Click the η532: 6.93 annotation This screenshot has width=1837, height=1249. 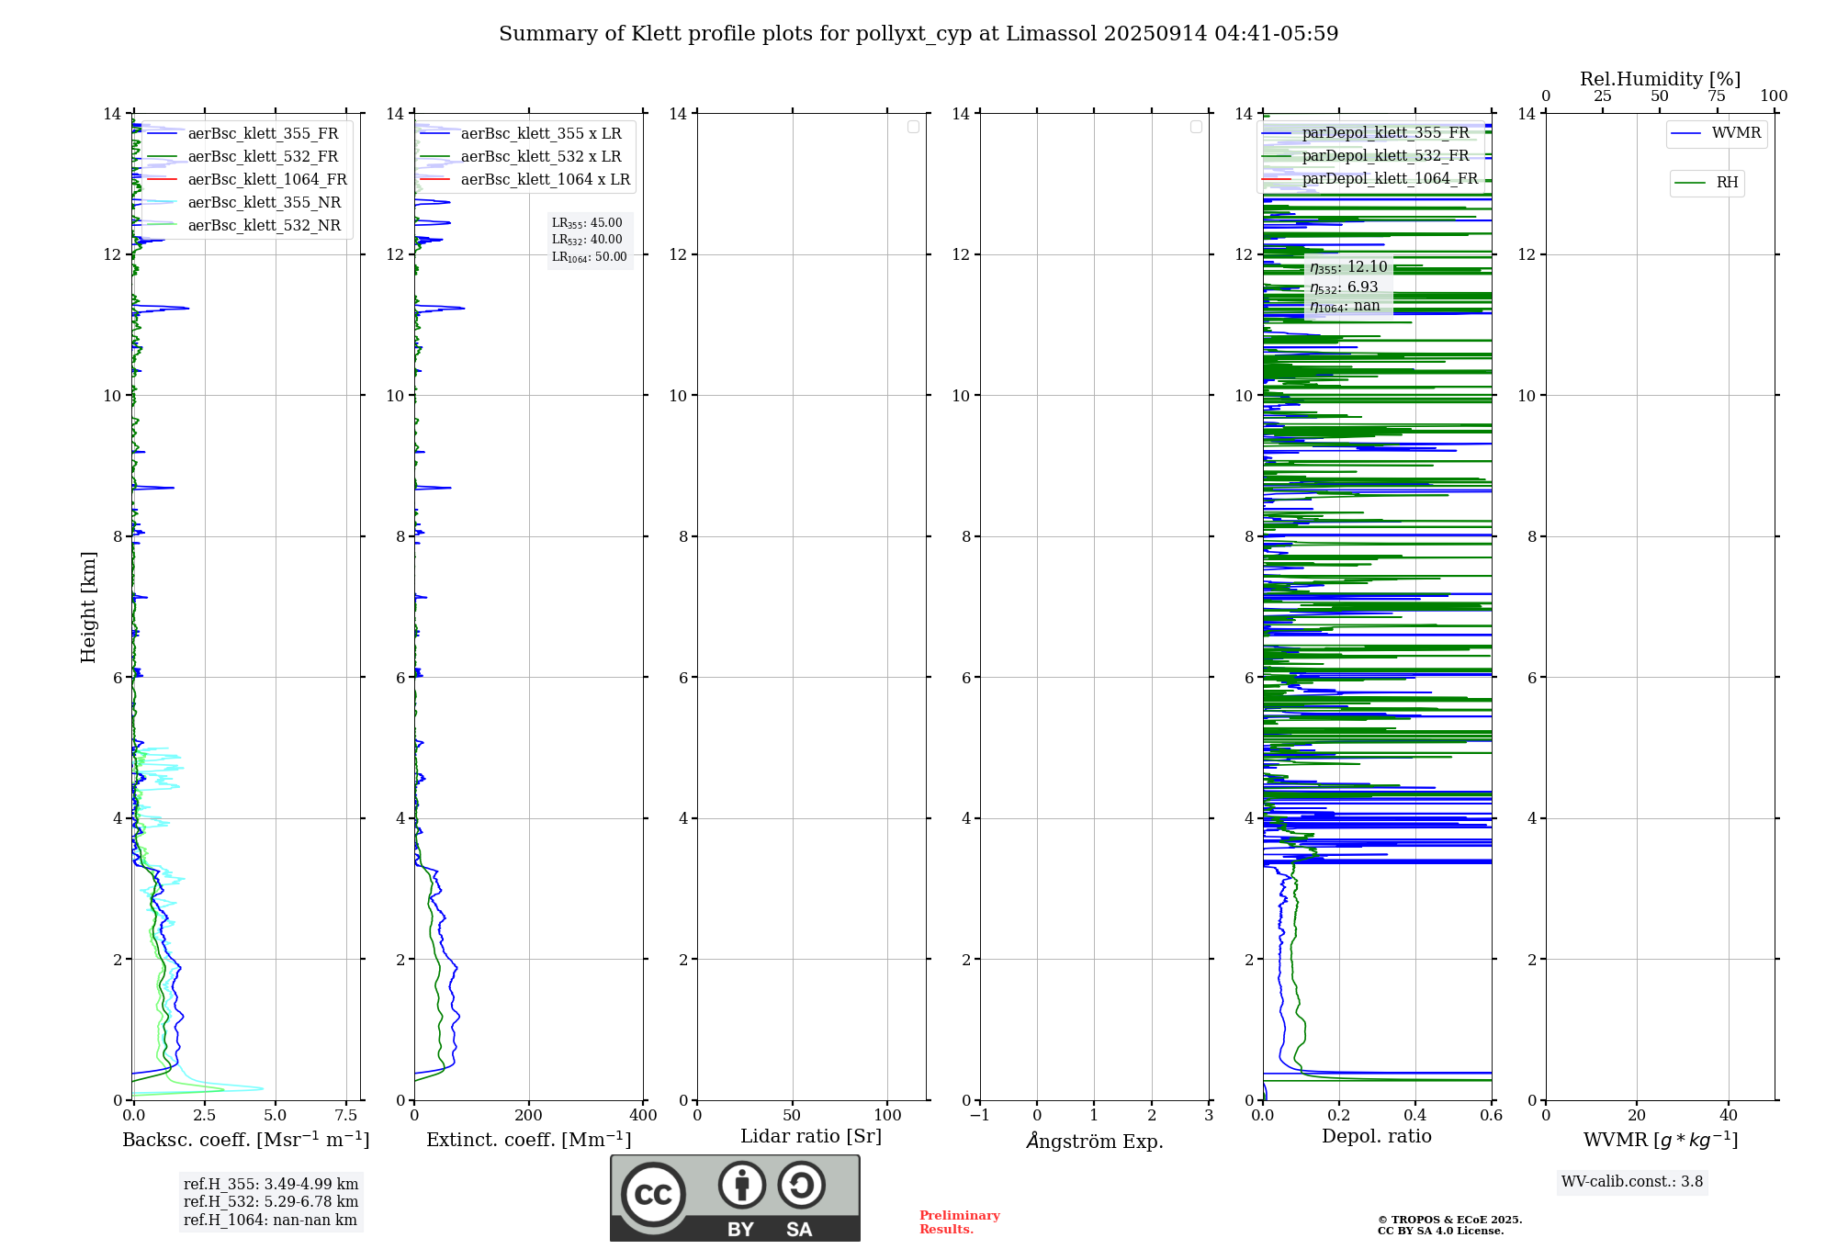(1344, 287)
